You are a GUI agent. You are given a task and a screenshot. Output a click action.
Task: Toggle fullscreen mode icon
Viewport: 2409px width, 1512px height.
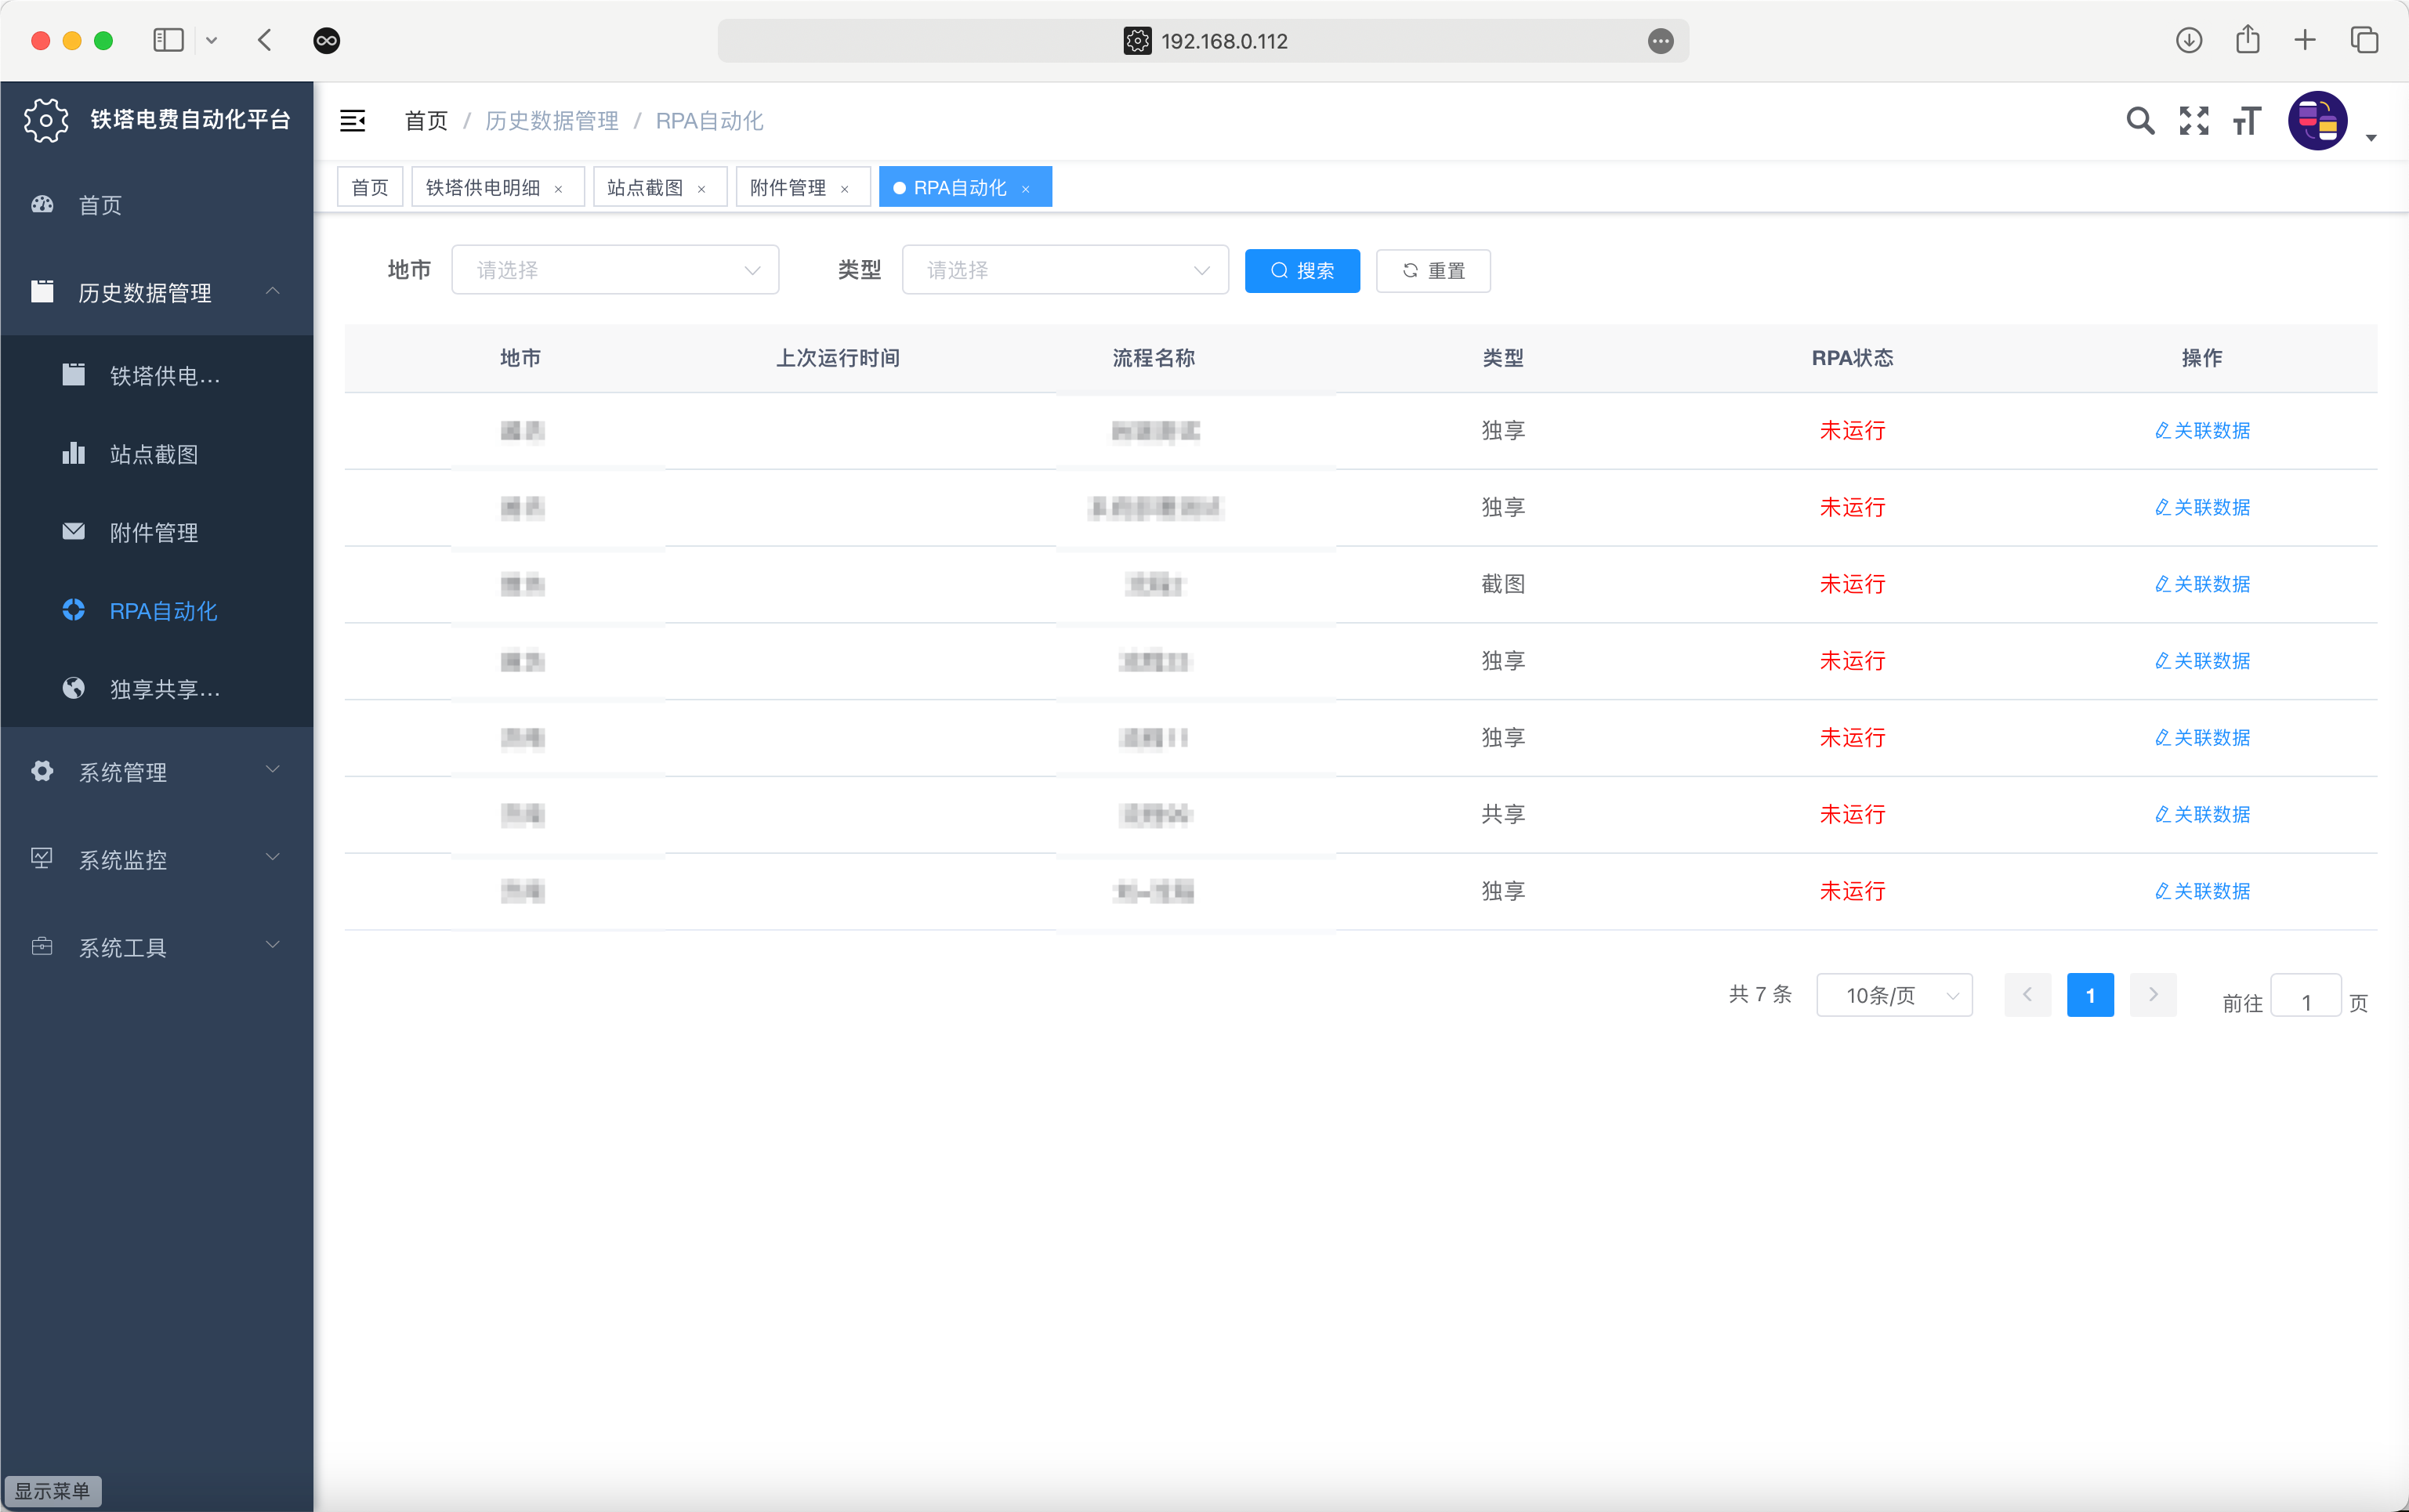click(2193, 121)
